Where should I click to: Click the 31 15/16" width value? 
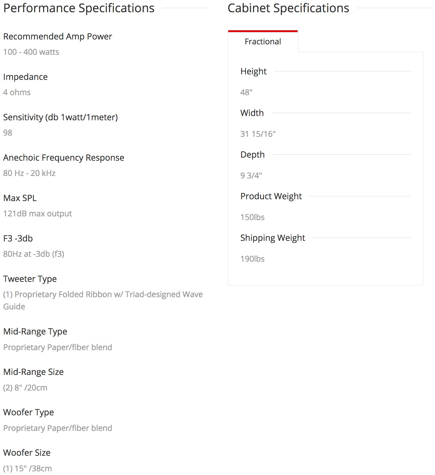click(258, 134)
